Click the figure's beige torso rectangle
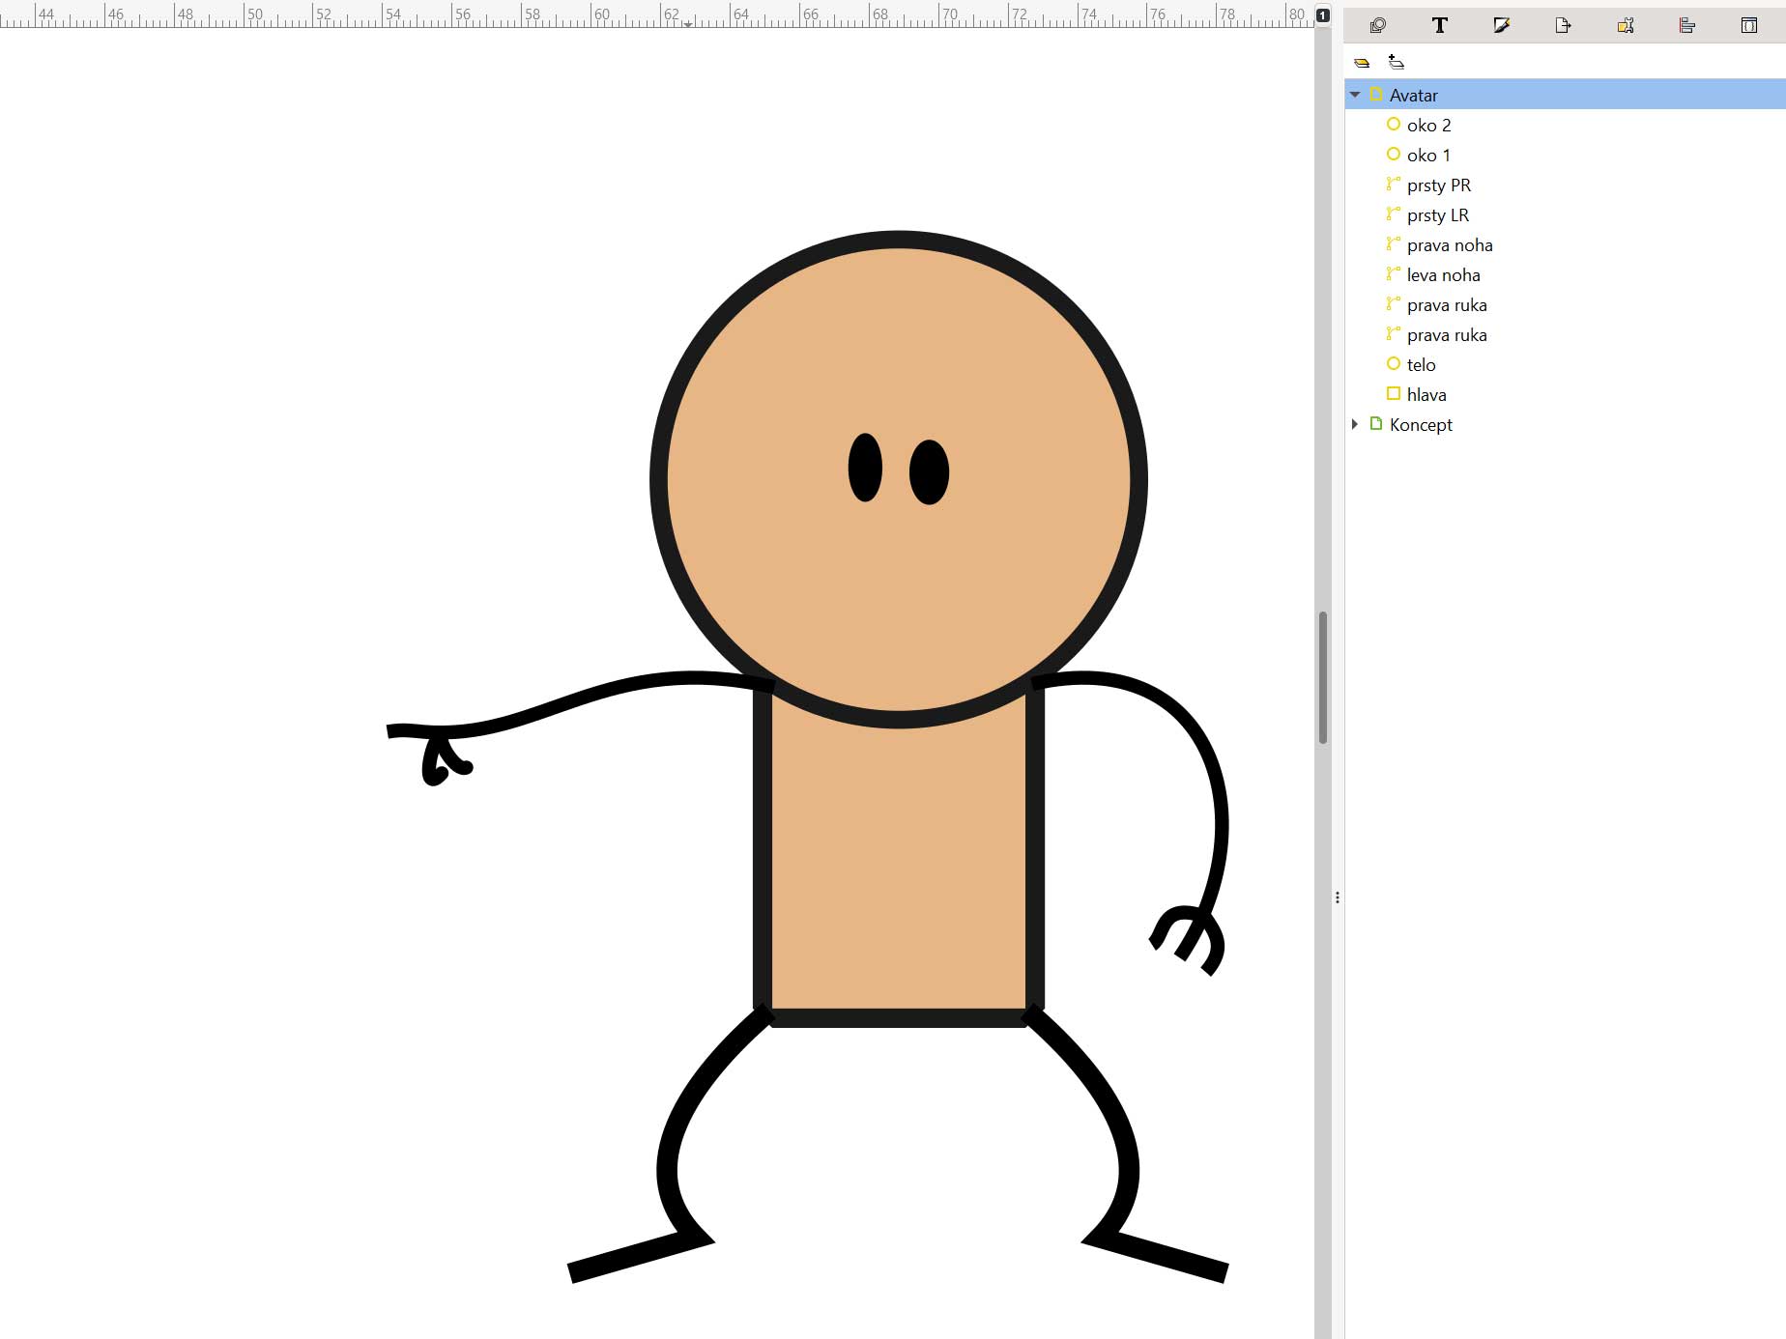This screenshot has height=1339, width=1786. coord(898,869)
